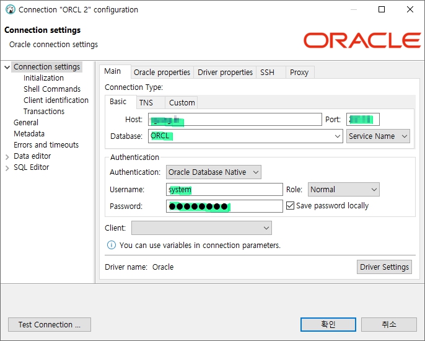425x341 pixels.
Task: Click into the Password field
Action: pyautogui.click(x=224, y=206)
